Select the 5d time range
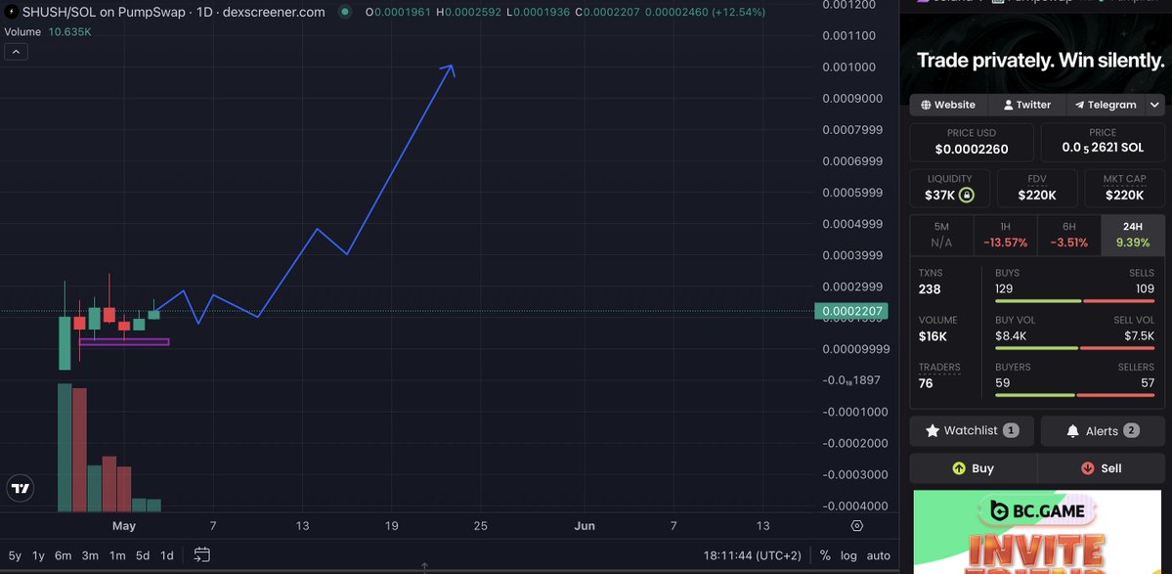 pyautogui.click(x=142, y=555)
